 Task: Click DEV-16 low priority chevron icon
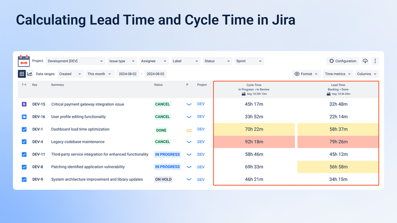click(x=189, y=117)
